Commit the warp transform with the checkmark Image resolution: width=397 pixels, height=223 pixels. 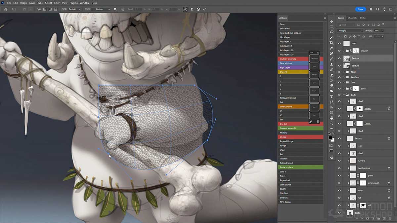pos(204,9)
